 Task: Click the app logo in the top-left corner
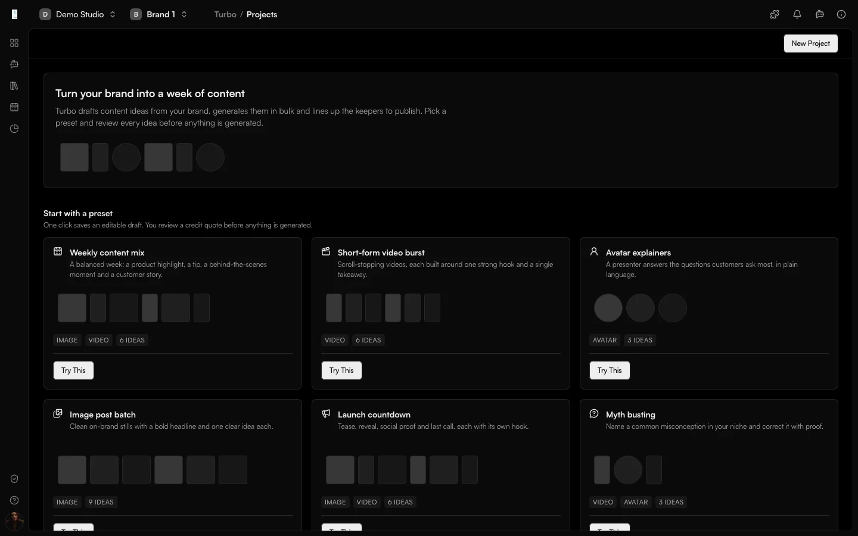(14, 14)
